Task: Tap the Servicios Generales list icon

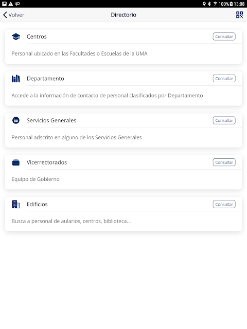Action: click(16, 120)
